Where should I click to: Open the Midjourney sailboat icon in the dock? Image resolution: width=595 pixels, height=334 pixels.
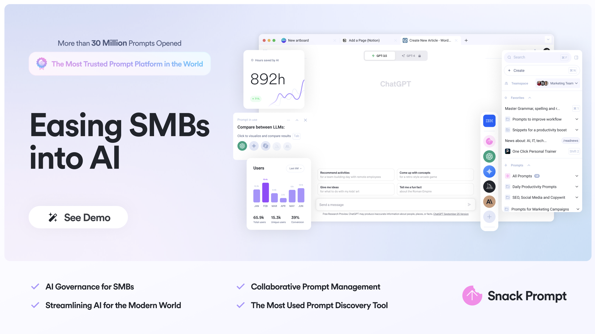pos(489,187)
